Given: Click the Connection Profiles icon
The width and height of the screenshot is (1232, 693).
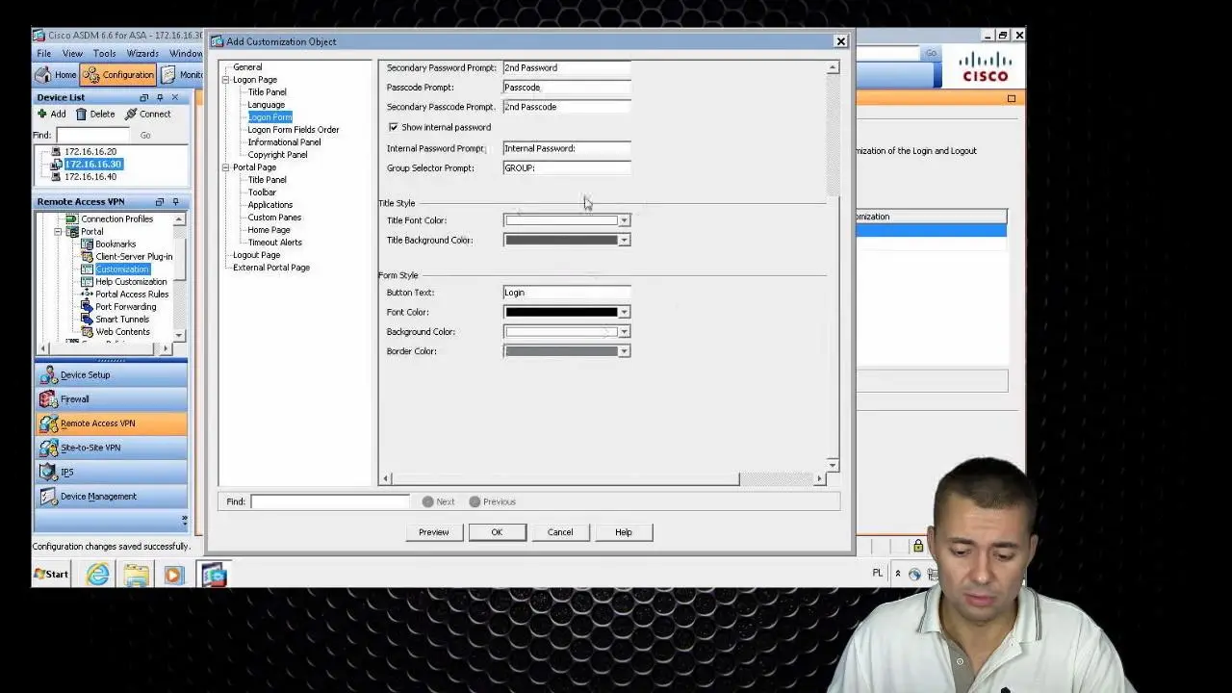Looking at the screenshot, I should [72, 218].
